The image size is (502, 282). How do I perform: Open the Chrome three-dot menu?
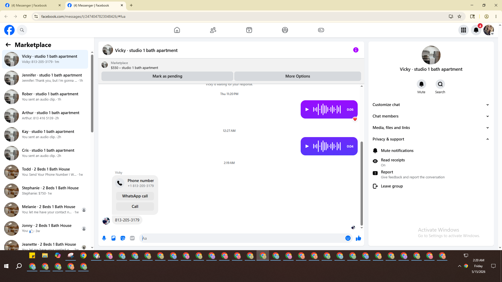pyautogui.click(x=496, y=16)
